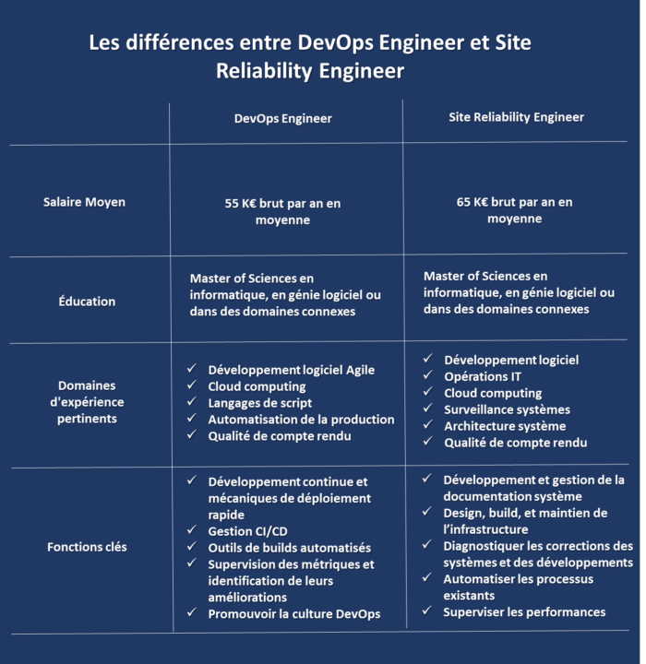Select the 'Site Reliability Engineer' column header

[516, 117]
